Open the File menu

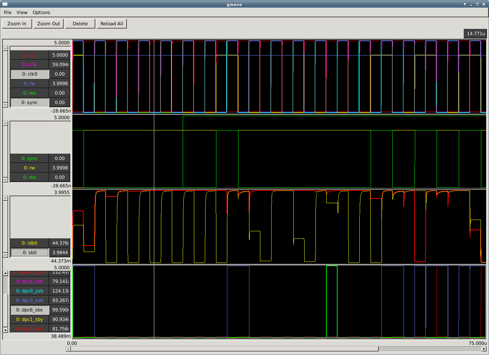pos(8,12)
